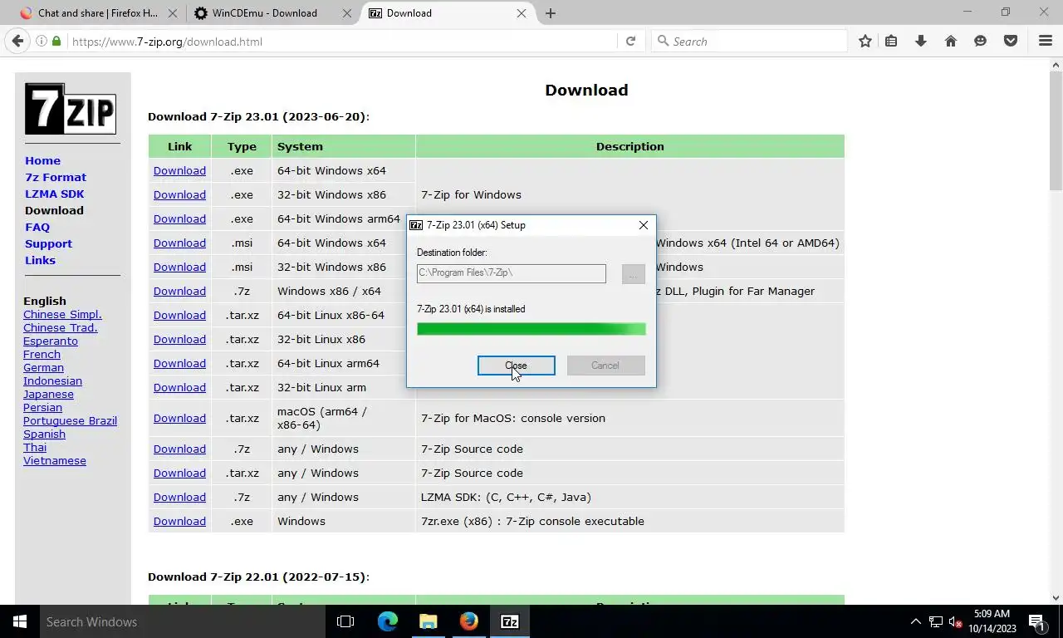Switch language to Vietnamese
The width and height of the screenshot is (1063, 638).
[55, 460]
